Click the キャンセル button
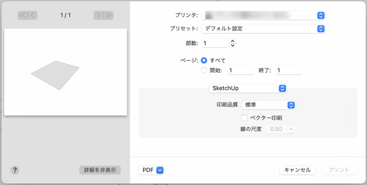 tap(298, 170)
